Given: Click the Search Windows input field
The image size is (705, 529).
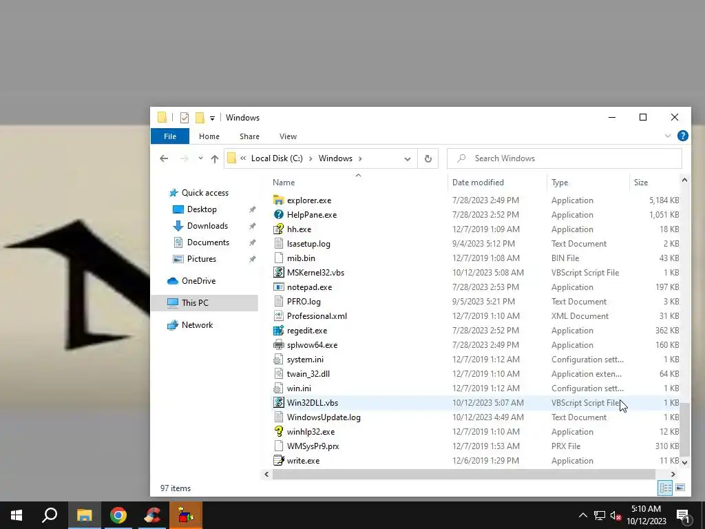Looking at the screenshot, I should point(565,158).
